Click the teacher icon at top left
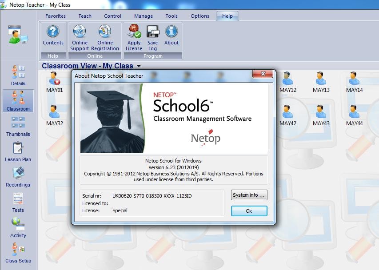This screenshot has height=270, width=379. tap(18, 34)
